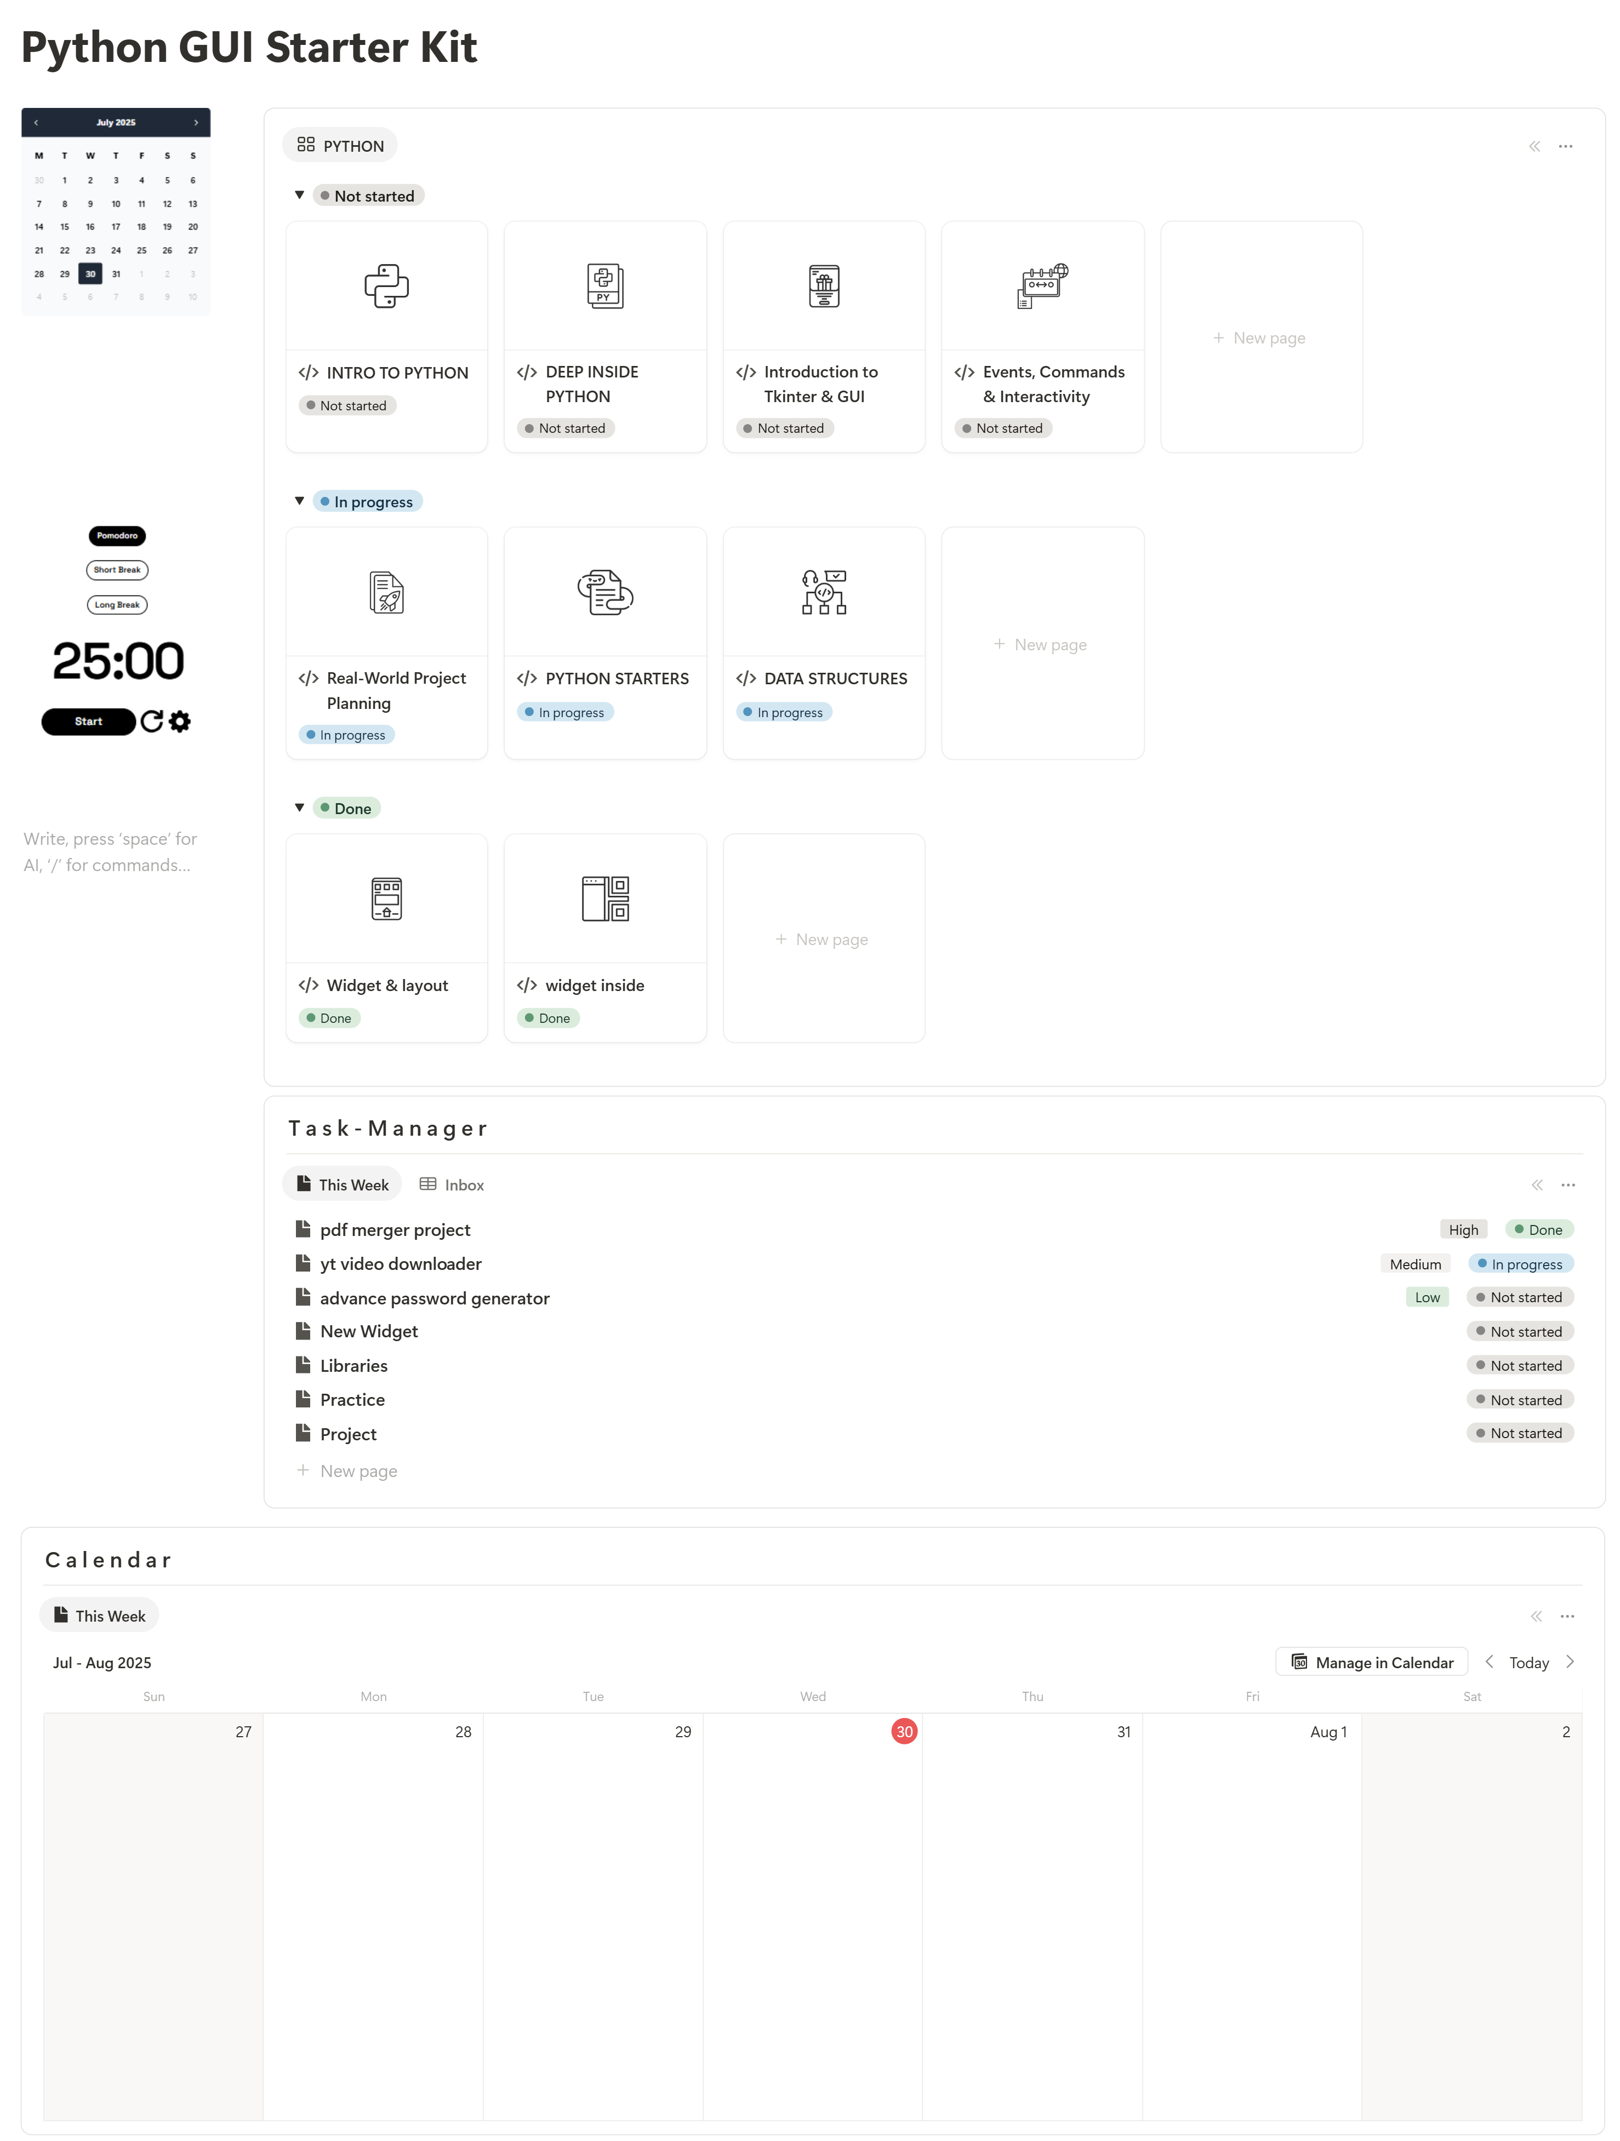Open the PYTHON gallery options ellipsis menu

[1565, 146]
